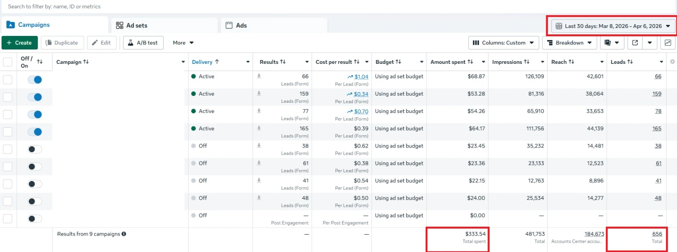This screenshot has width=677, height=252.
Task: Open the Reports icon dropdown
Action: tap(611, 43)
